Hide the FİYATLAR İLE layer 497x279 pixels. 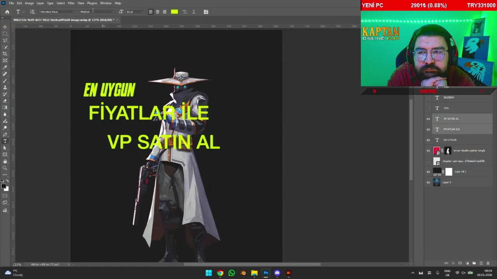point(428,129)
